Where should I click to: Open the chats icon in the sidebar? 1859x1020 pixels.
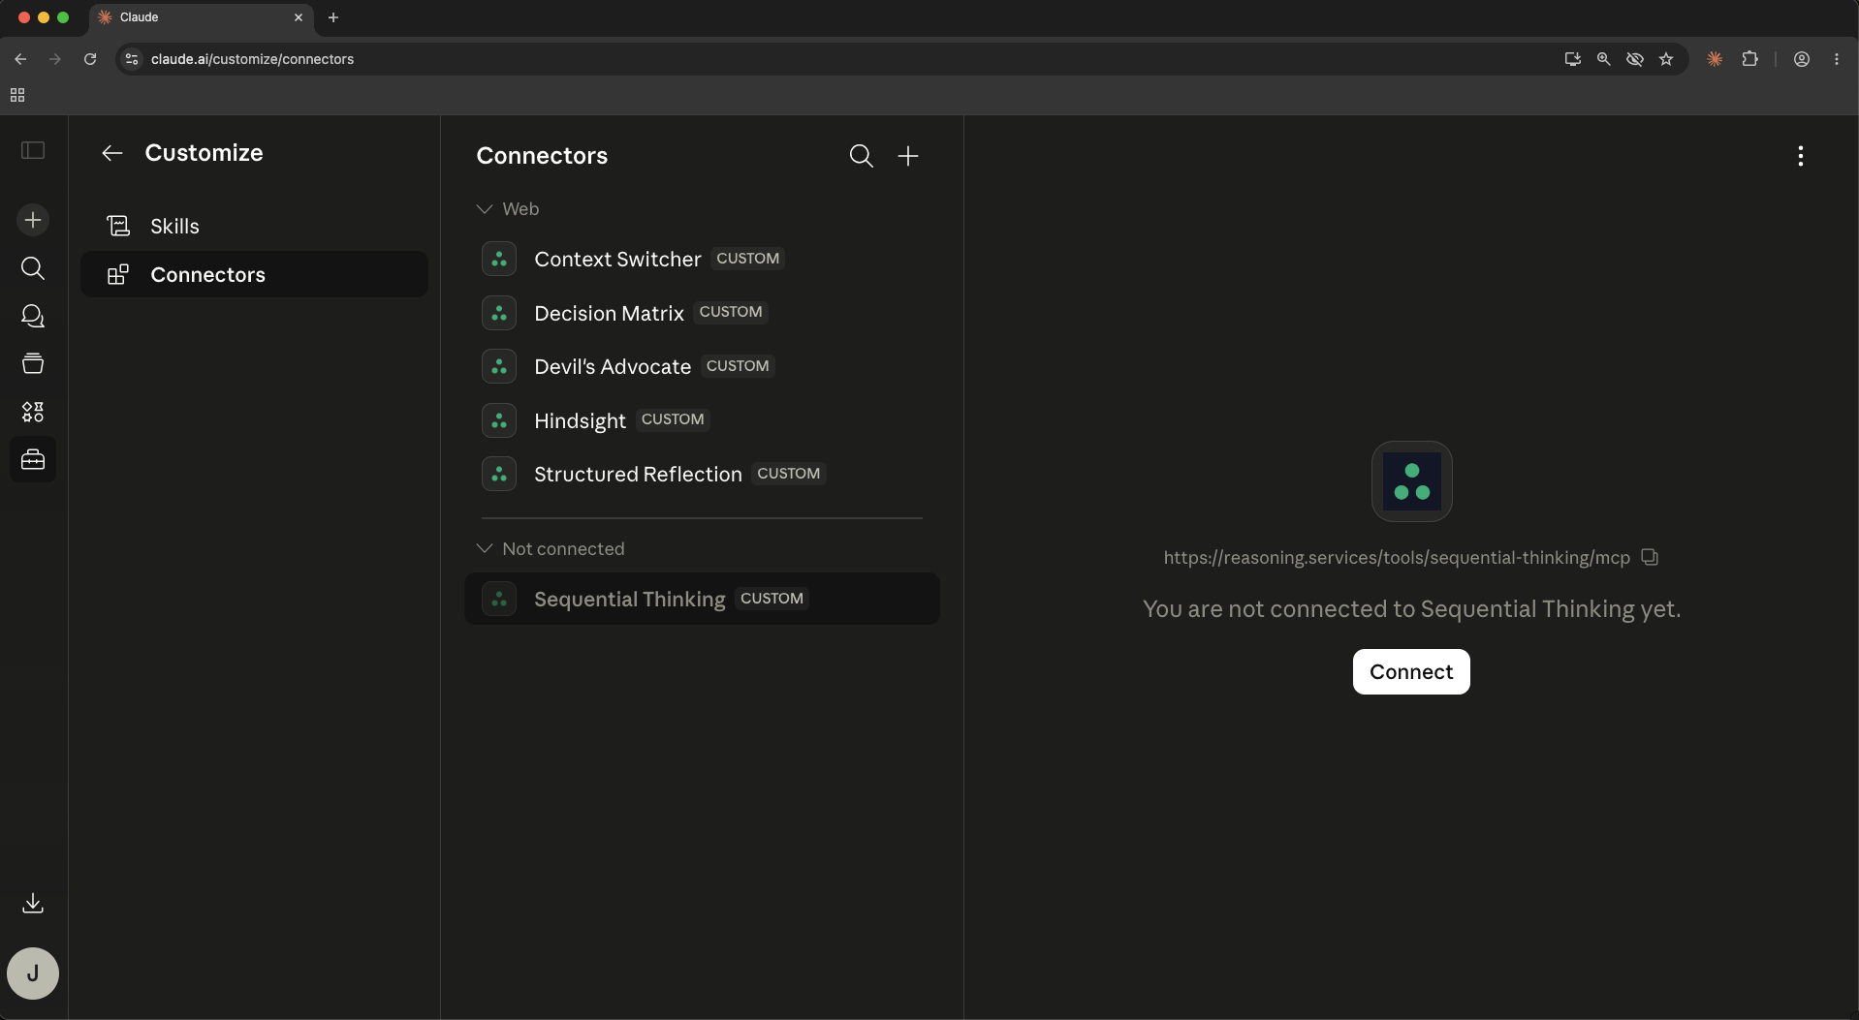(x=33, y=316)
